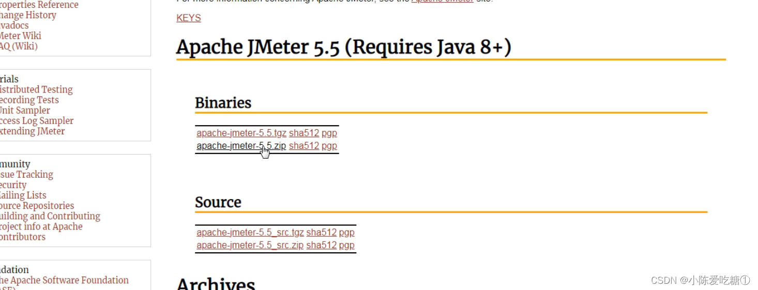This screenshot has width=758, height=290.
Task: Open Javadocs sidebar link
Action: [14, 25]
